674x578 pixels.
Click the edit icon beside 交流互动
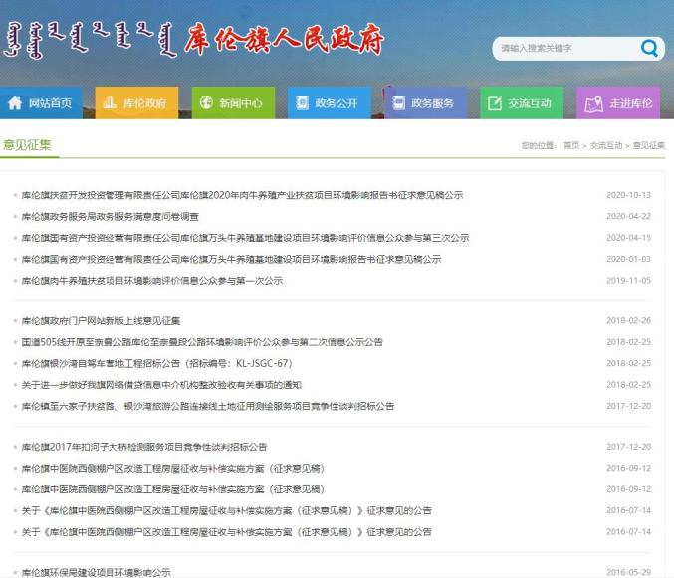pos(496,103)
